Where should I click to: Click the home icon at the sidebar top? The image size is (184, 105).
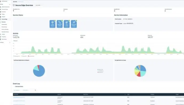point(1,1)
